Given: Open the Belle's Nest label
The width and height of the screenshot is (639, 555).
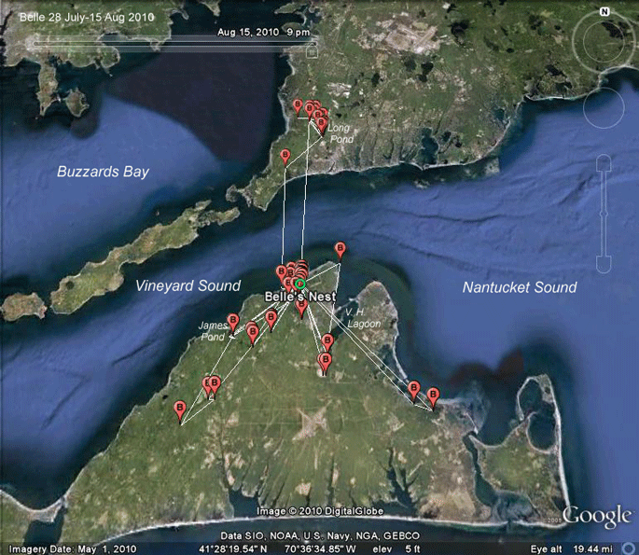Looking at the screenshot, I should pos(300,297).
